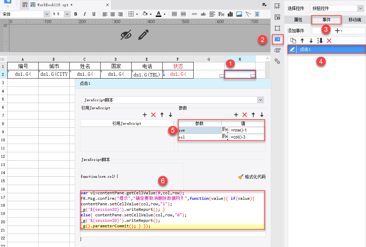Open the widget settings panel in sidebar
366x247 pixels.
pos(277,39)
